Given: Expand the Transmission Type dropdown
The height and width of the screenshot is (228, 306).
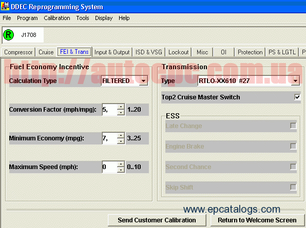Looking at the screenshot, I should (295, 81).
